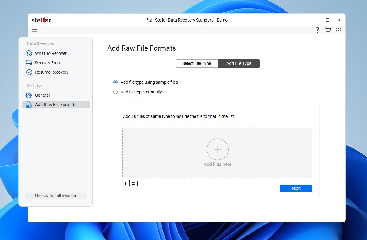The height and width of the screenshot is (240, 367).
Task: Click the Add files here label
Action: click(218, 164)
